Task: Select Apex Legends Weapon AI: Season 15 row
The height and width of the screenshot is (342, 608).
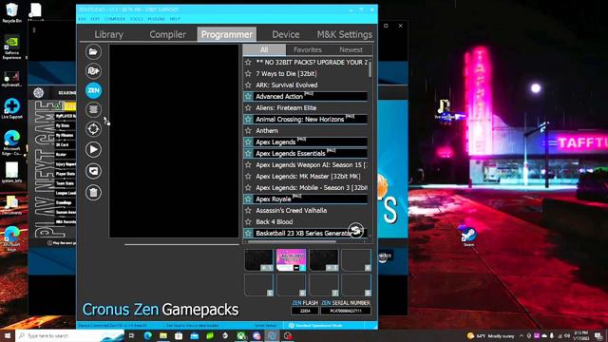Action: pyautogui.click(x=305, y=164)
